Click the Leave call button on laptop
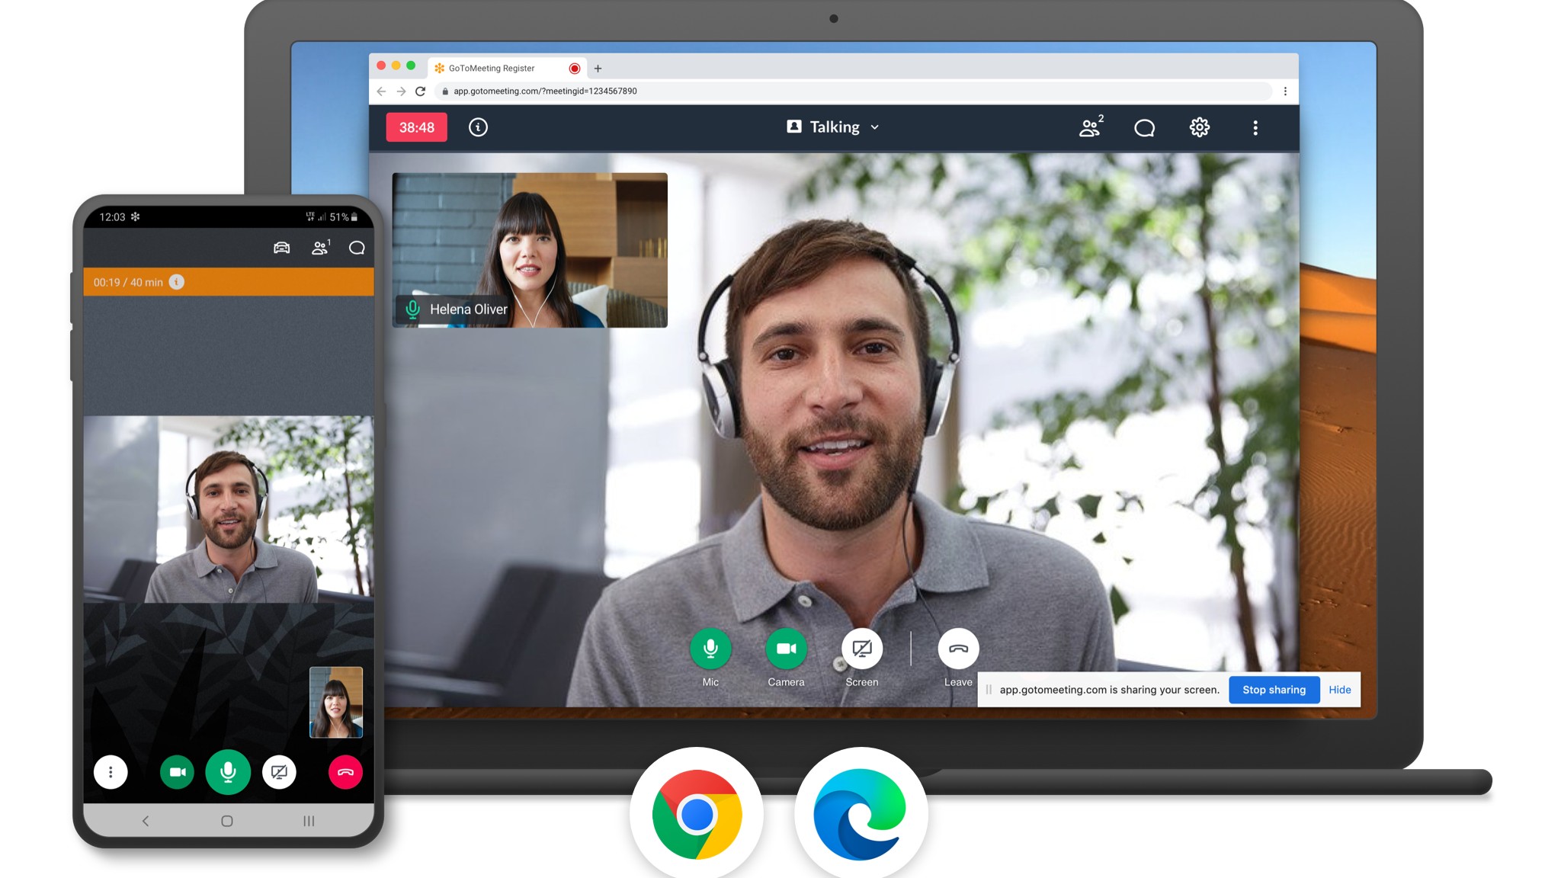 (958, 649)
